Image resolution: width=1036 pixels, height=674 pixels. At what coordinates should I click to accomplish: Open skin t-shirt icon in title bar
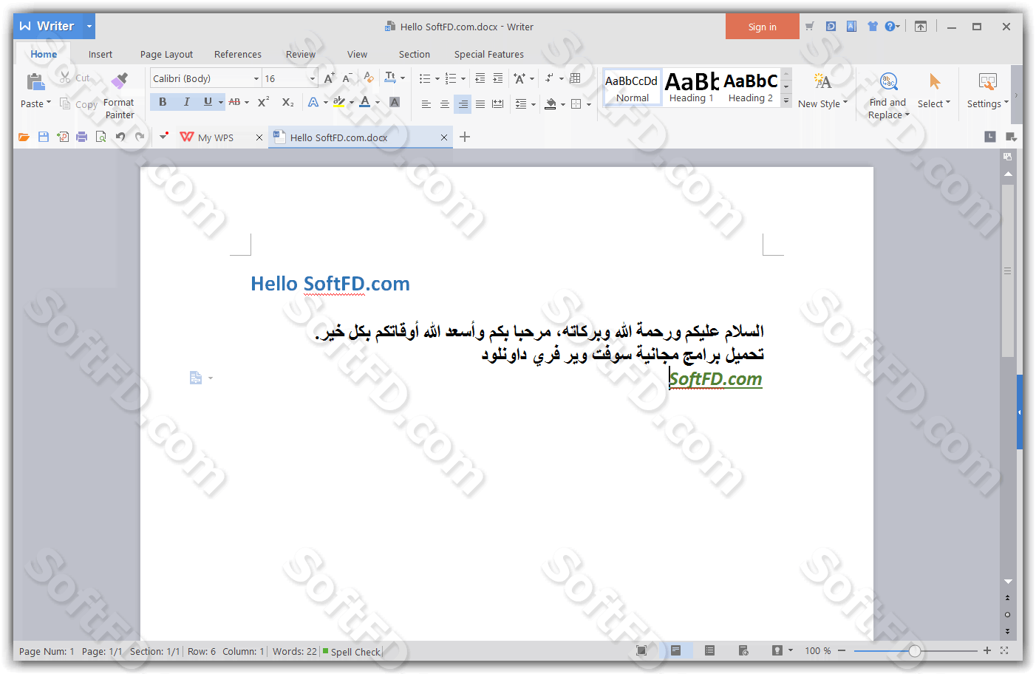873,27
